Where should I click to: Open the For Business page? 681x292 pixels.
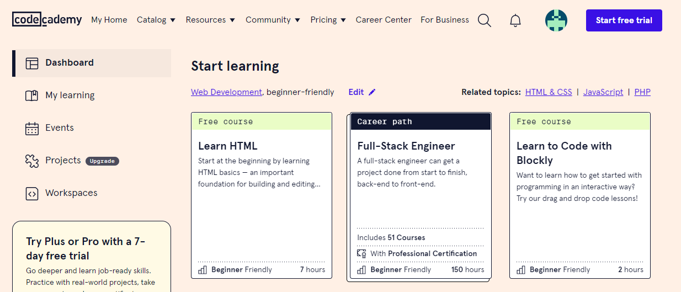click(444, 20)
